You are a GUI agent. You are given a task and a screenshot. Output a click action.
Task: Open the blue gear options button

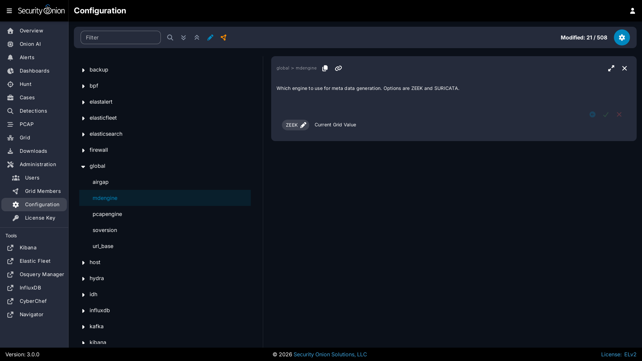point(622,37)
